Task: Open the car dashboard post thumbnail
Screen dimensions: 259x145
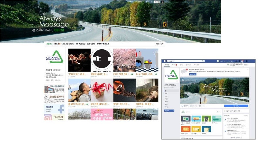Action: coord(147,114)
